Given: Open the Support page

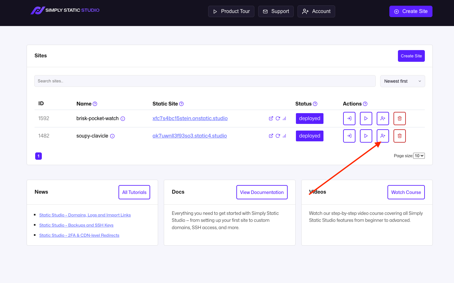Looking at the screenshot, I should 276,11.
